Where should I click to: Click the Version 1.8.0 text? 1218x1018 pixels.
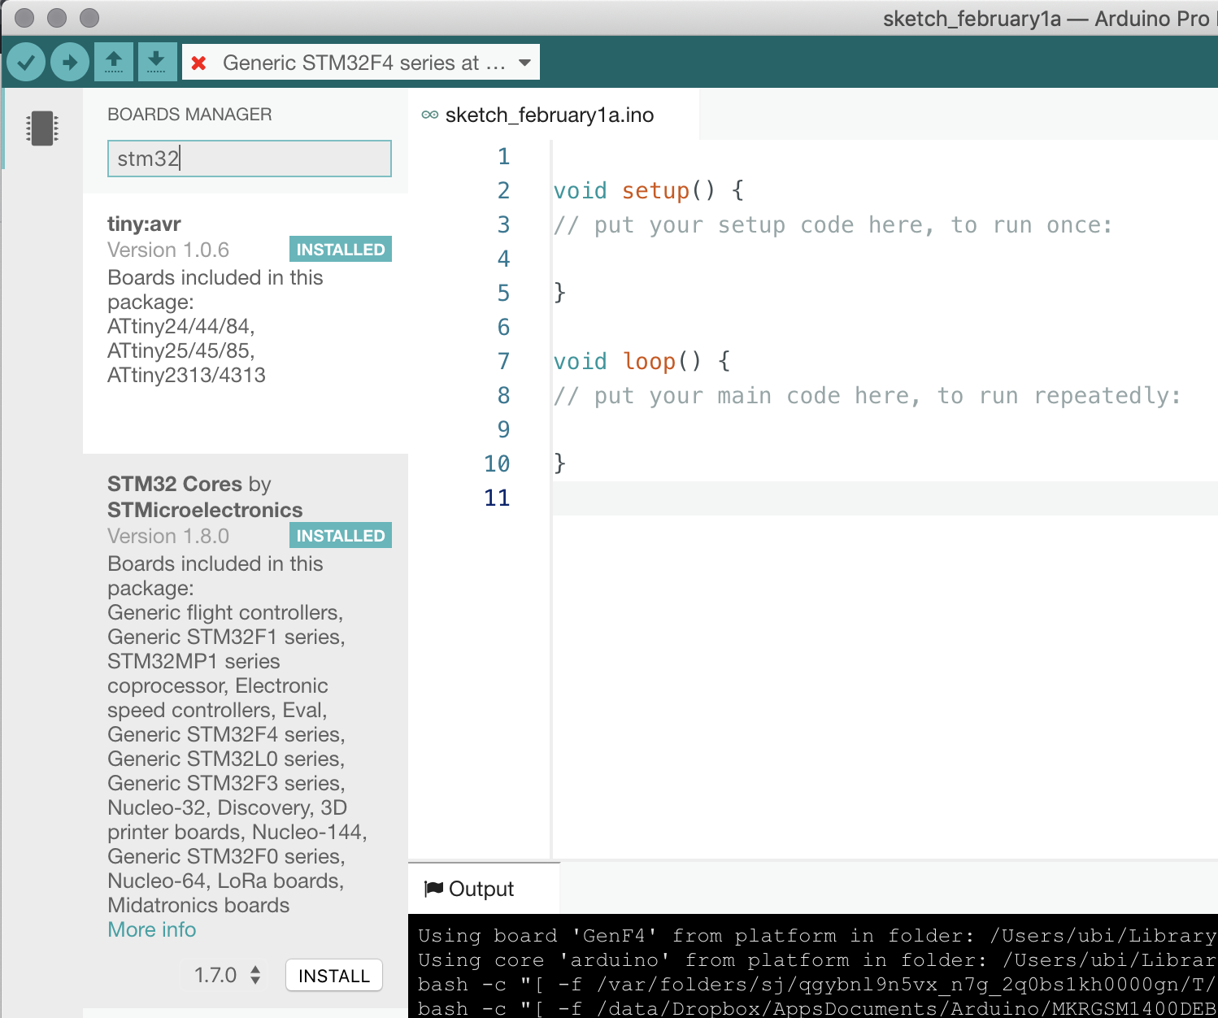pyautogui.click(x=168, y=536)
